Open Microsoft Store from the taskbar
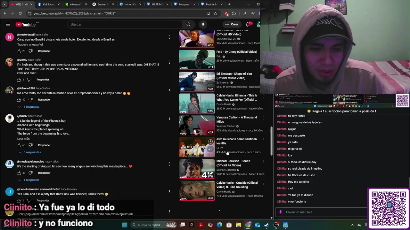This screenshot has width=410, height=230. coord(229,225)
